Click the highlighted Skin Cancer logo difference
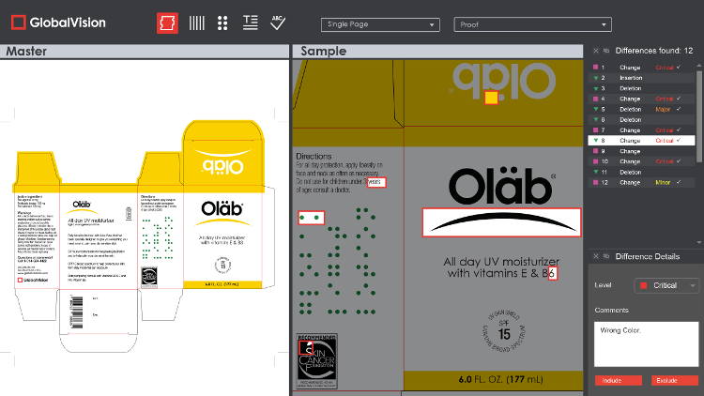 click(x=306, y=347)
